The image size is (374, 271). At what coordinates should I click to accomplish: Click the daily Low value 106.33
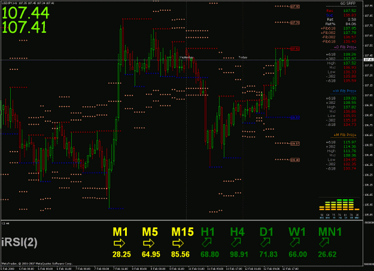pyautogui.click(x=349, y=72)
